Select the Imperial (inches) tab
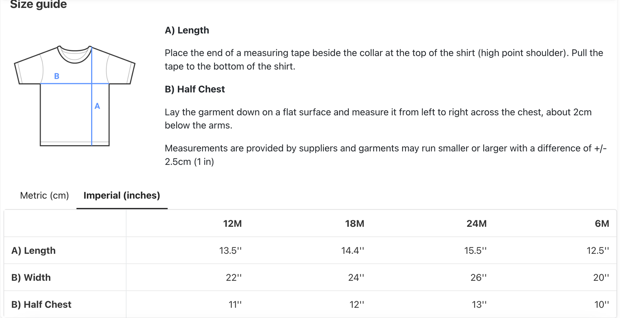 click(x=122, y=195)
